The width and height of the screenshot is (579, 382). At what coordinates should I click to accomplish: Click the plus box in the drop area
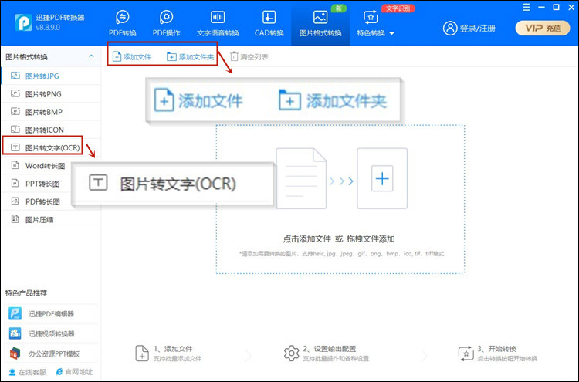382,178
